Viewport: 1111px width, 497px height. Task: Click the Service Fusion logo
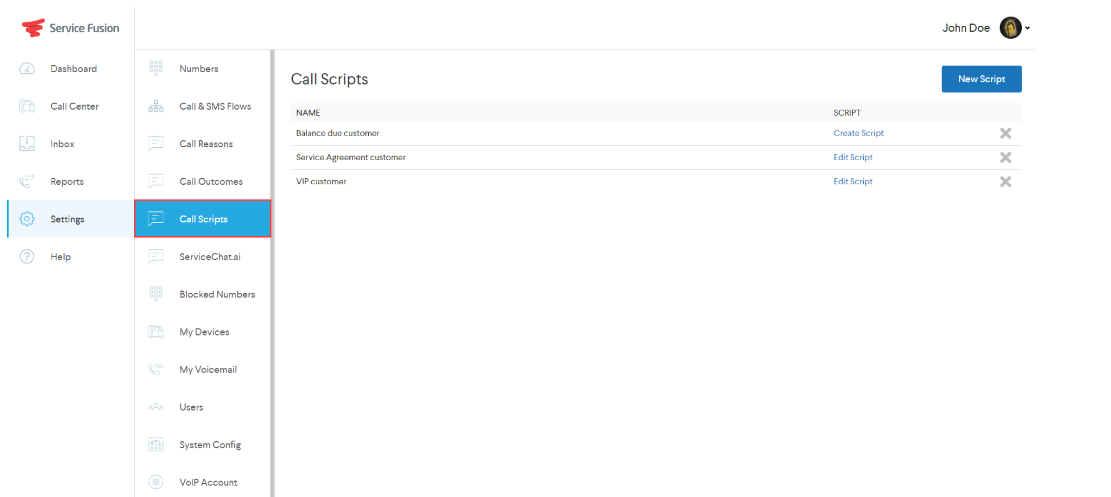coord(70,28)
